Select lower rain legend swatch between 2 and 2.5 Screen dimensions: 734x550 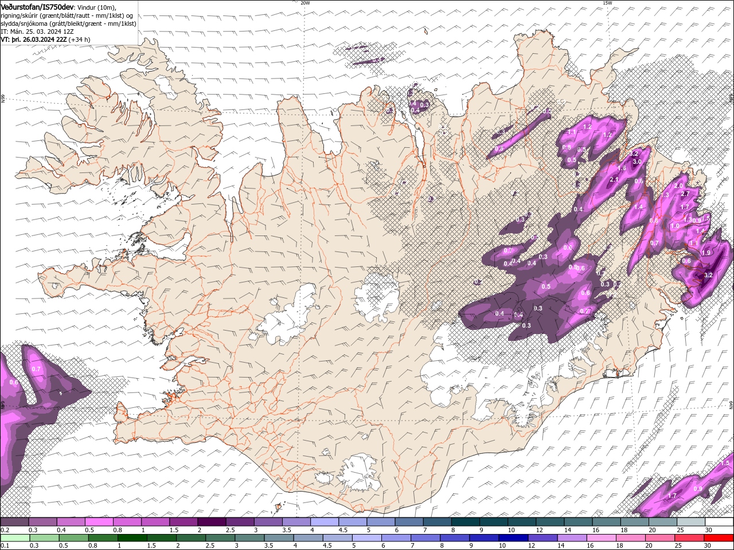(191, 538)
